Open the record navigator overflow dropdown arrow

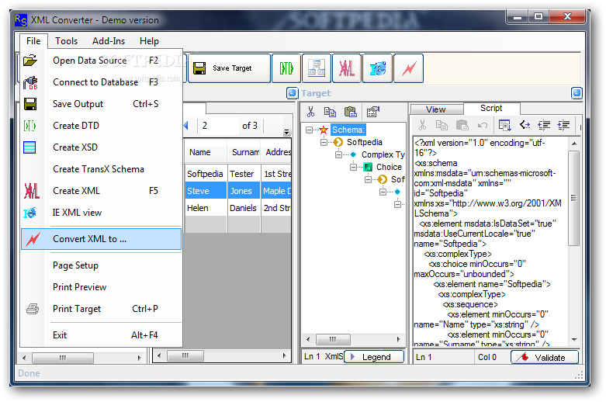(287, 131)
